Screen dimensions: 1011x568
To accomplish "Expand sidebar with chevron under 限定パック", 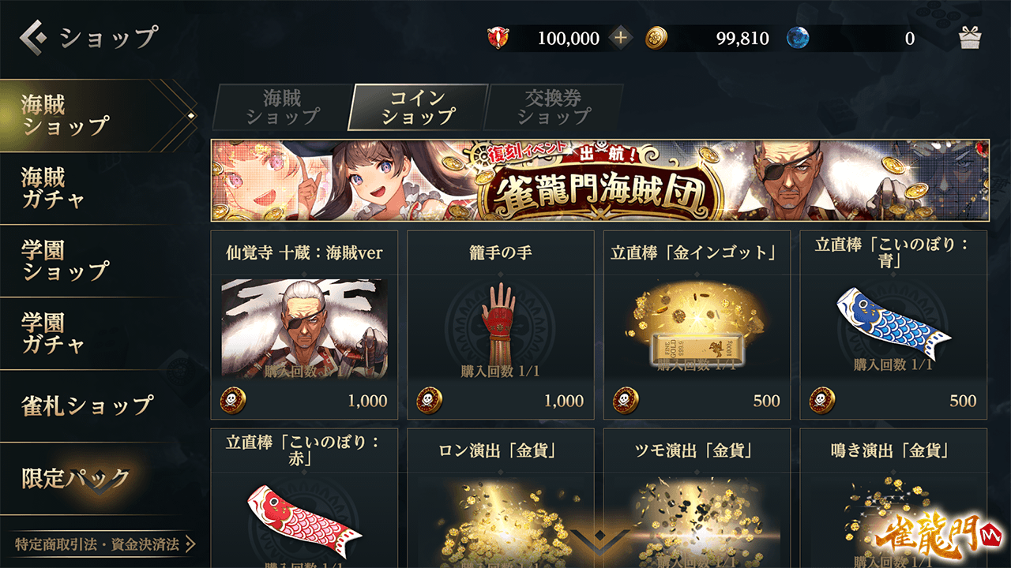I will point(100,488).
